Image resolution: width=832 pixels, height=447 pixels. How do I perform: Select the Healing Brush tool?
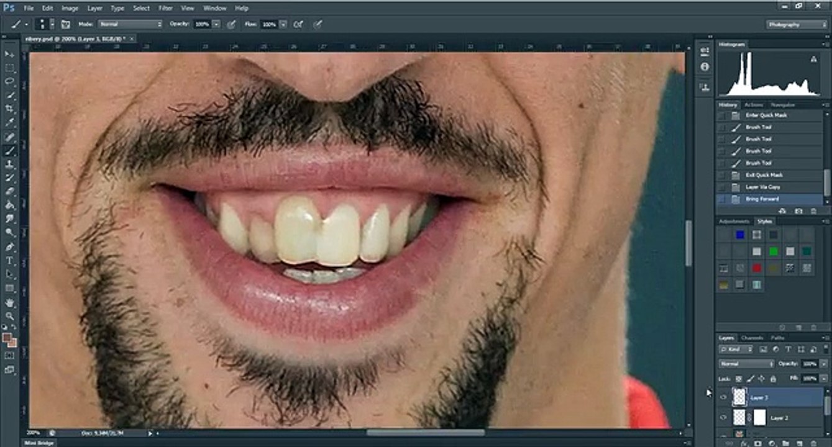[x=9, y=137]
